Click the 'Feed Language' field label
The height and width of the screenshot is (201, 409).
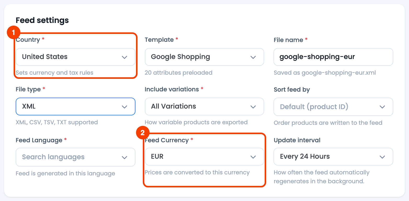click(39, 140)
